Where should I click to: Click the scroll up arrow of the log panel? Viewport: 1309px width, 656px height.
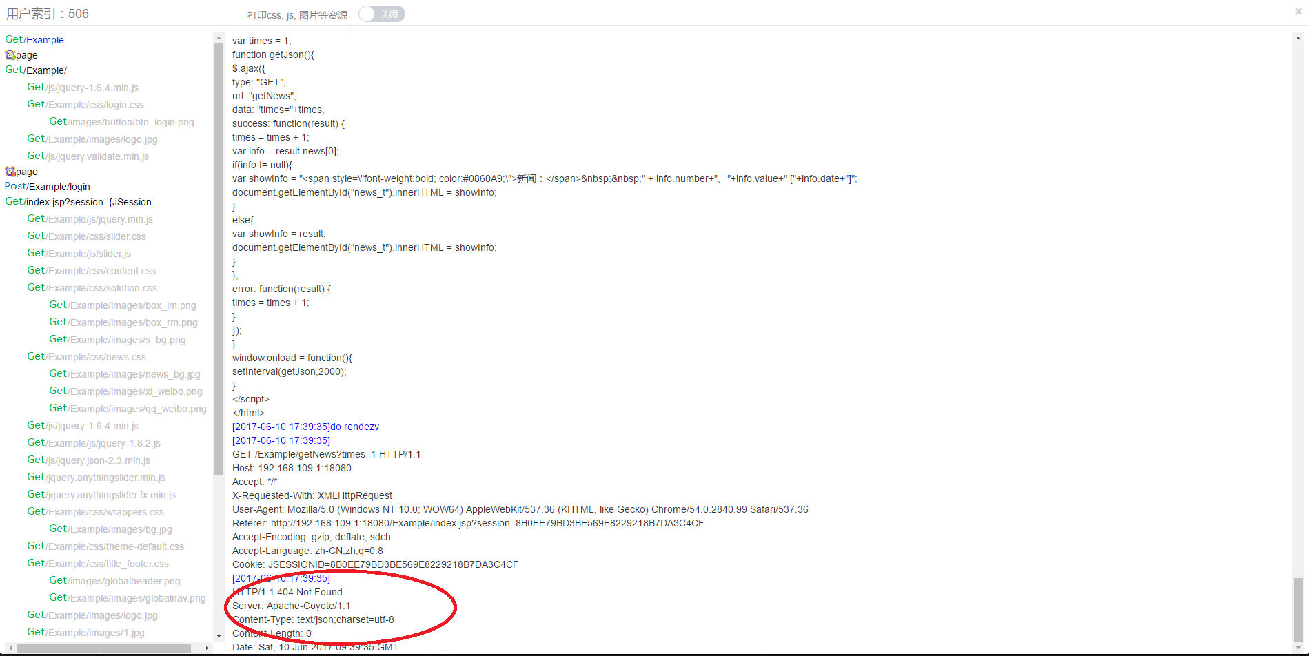point(1298,39)
